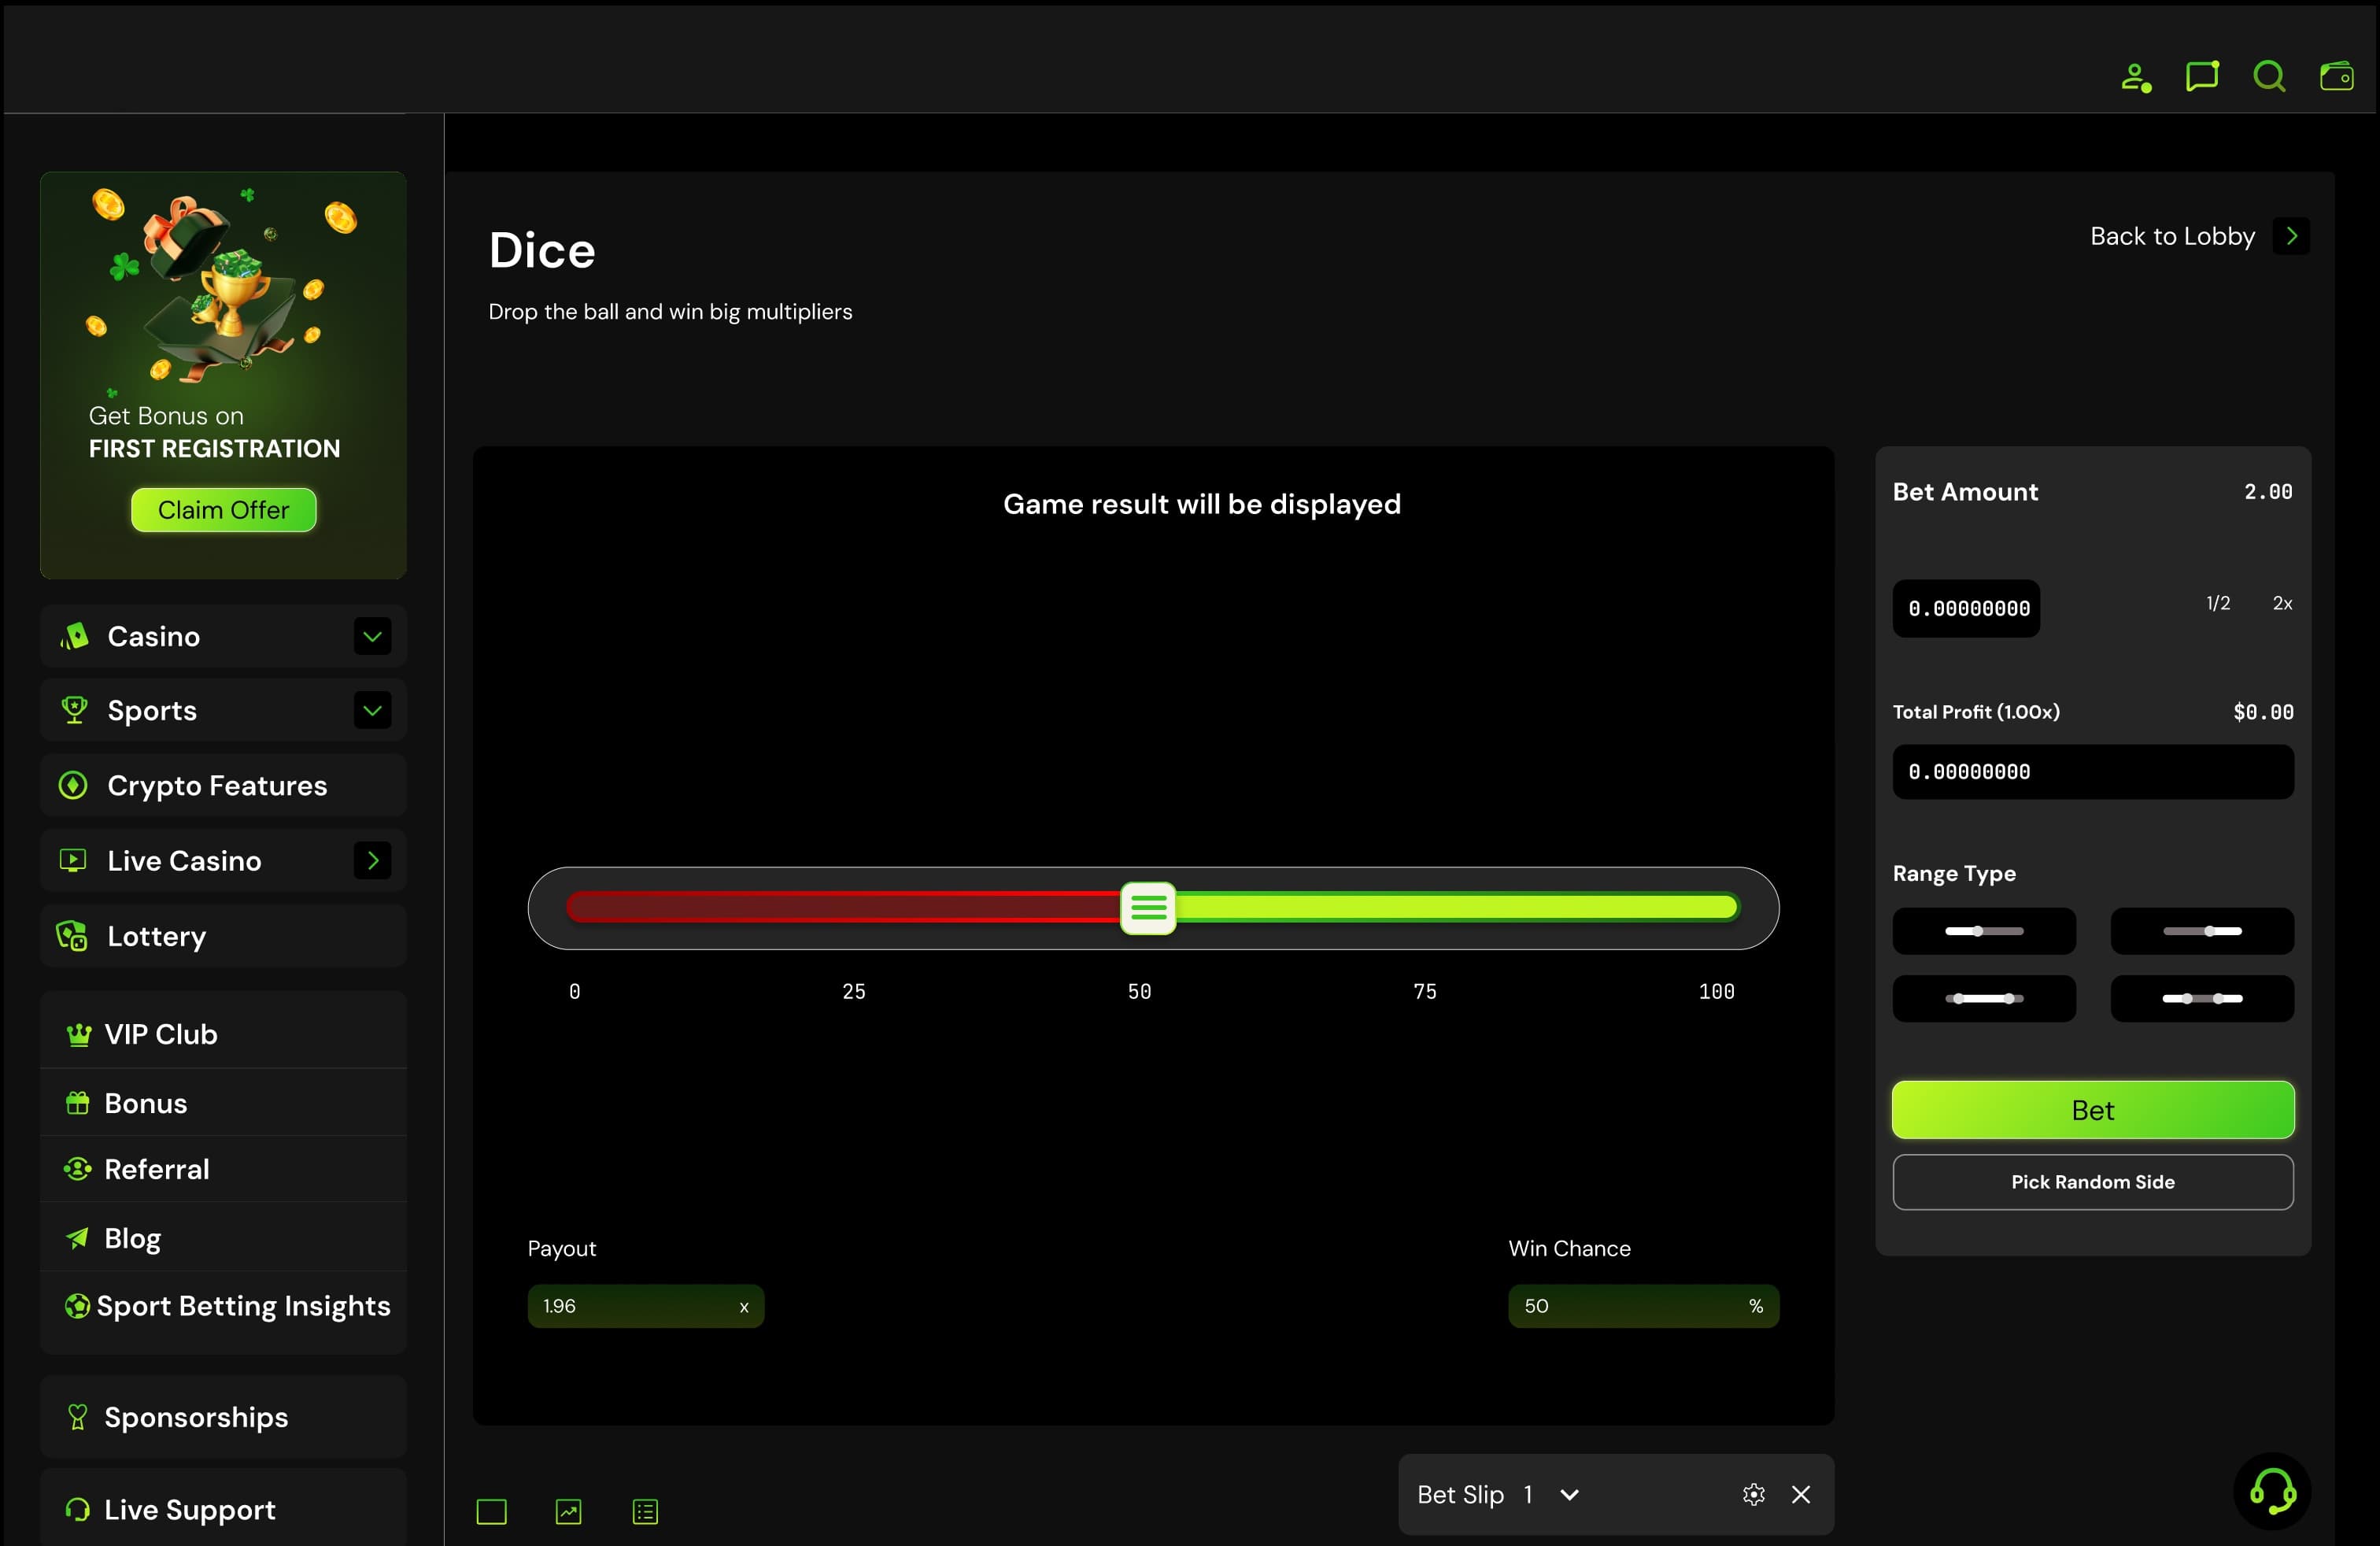
Task: Click the green Bet button
Action: point(2092,1110)
